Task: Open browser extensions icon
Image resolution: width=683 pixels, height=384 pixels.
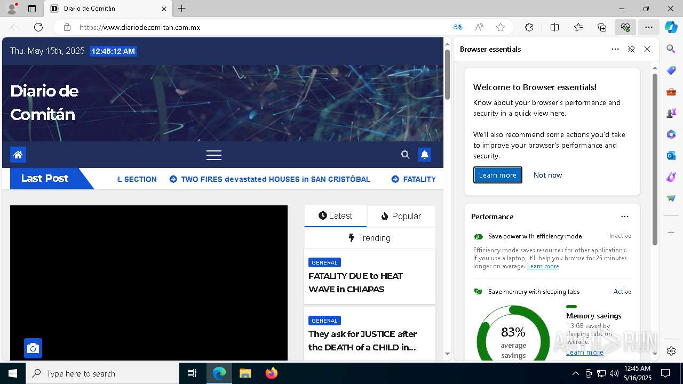Action: 529,27
